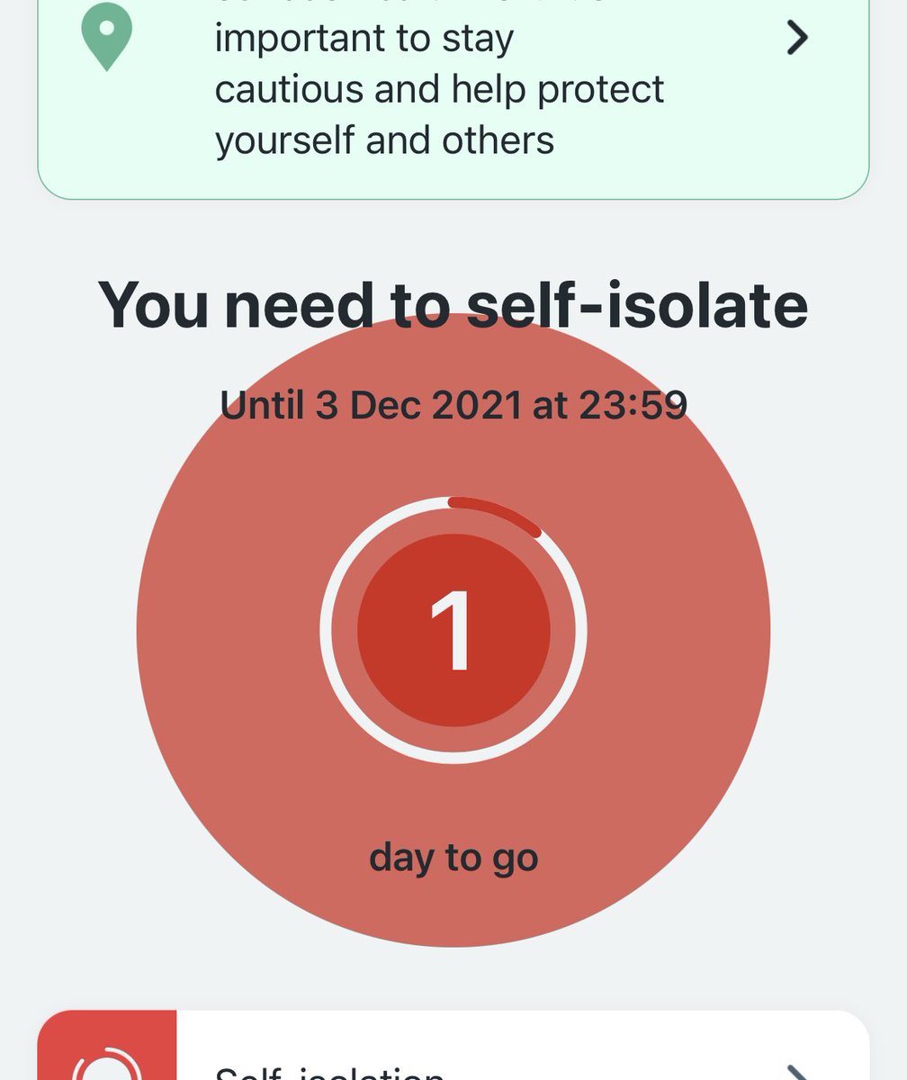Tap the 'important to stay' banner line
This screenshot has width=907, height=1080.
click(364, 38)
